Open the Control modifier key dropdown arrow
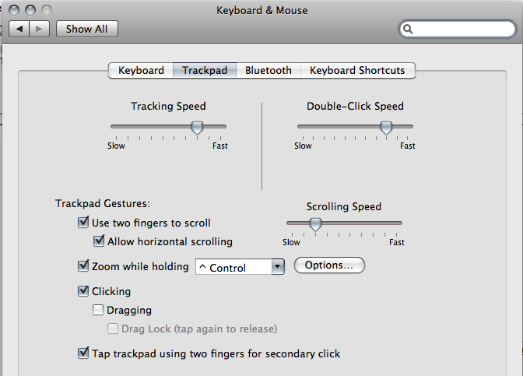The width and height of the screenshot is (523, 376). (x=278, y=267)
